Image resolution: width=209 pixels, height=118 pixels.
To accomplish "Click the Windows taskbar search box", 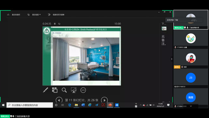I will click(x=30, y=105).
